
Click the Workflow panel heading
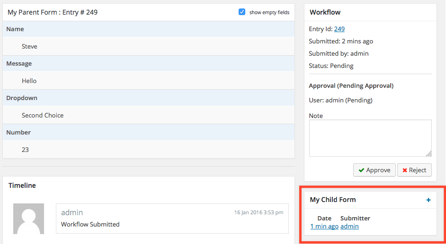tap(325, 12)
